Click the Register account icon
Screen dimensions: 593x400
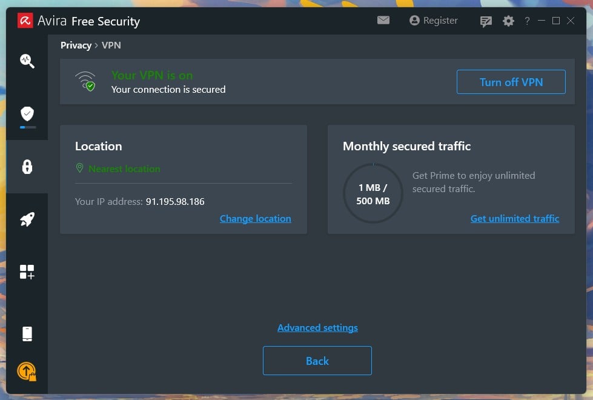click(414, 21)
